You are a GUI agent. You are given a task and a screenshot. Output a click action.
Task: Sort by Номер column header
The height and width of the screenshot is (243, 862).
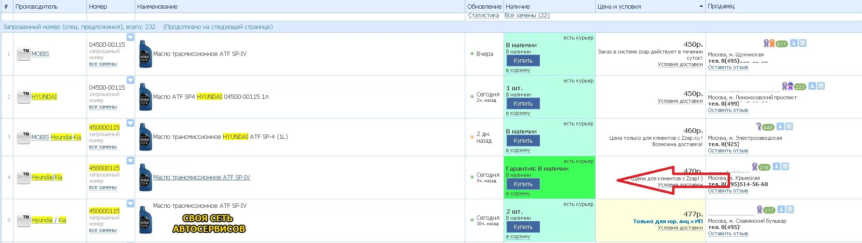(98, 7)
